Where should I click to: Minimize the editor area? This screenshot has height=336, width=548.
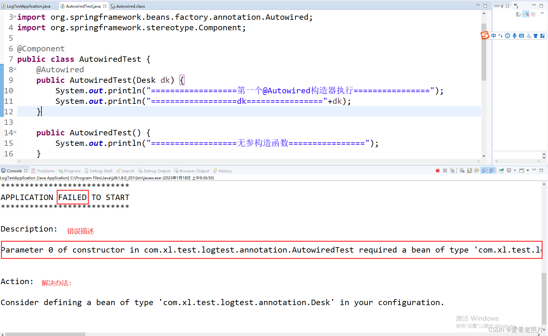coord(478,5)
